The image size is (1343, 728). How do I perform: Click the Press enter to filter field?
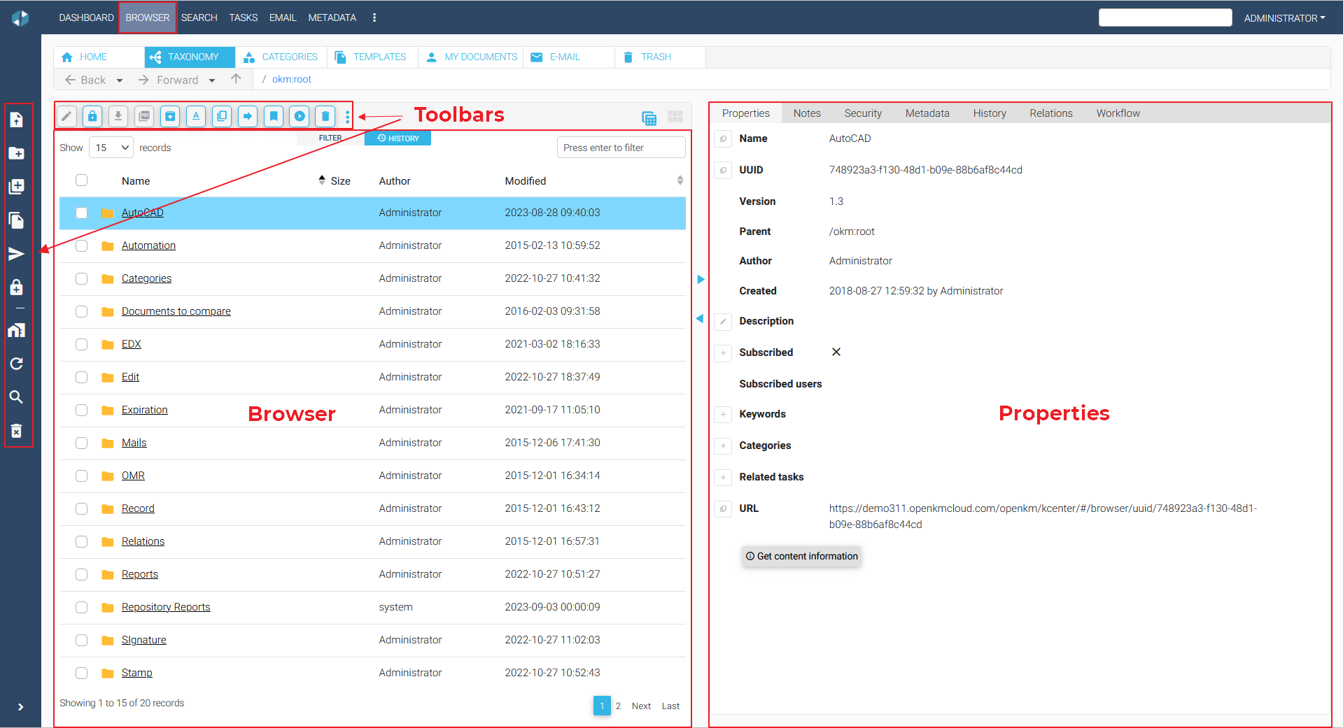[621, 148]
